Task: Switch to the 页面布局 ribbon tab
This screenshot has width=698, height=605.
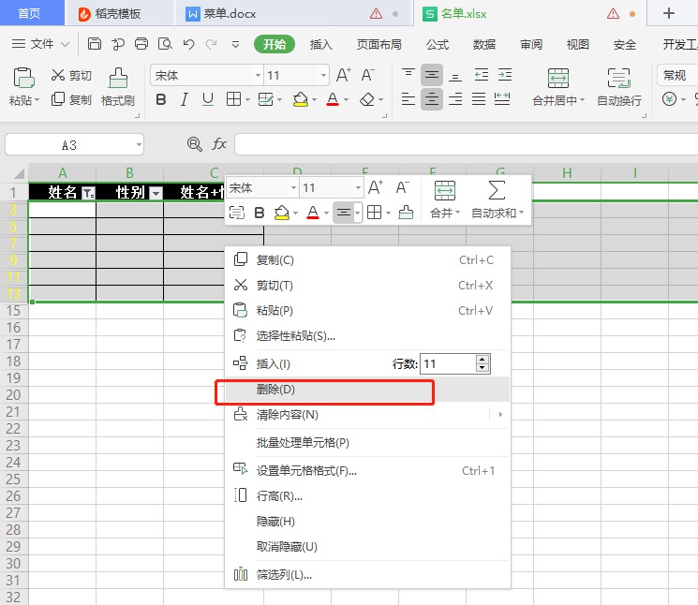Action: pyautogui.click(x=379, y=44)
